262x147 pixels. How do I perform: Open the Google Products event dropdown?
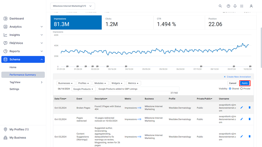(x=84, y=89)
